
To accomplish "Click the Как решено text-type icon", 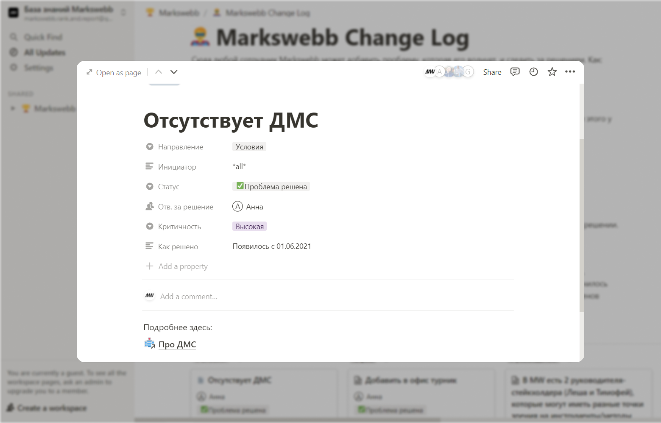I will (x=149, y=246).
